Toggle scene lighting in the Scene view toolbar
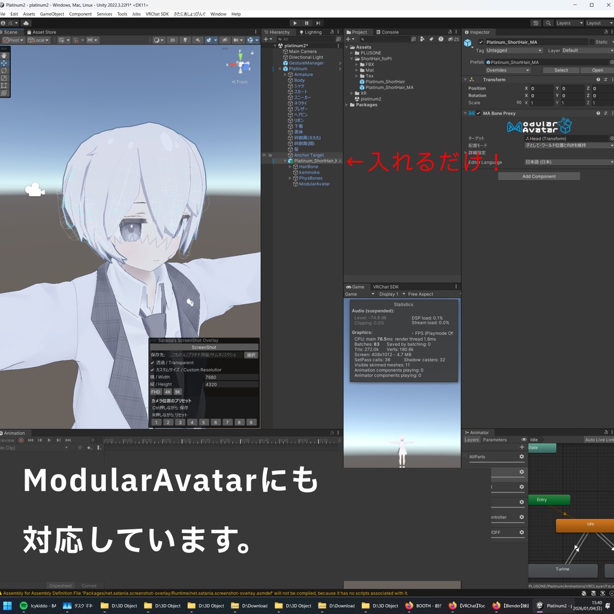 (x=185, y=40)
